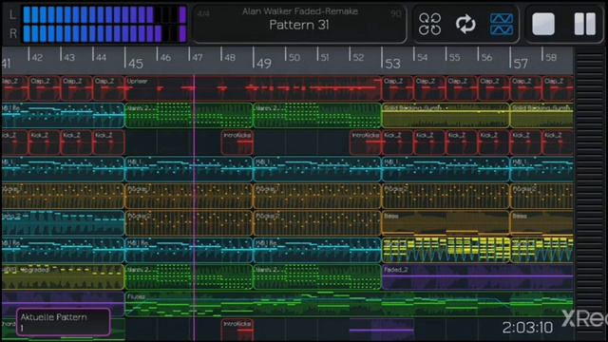Select the Clap_2 clip under bar 42

pyautogui.click(x=45, y=88)
